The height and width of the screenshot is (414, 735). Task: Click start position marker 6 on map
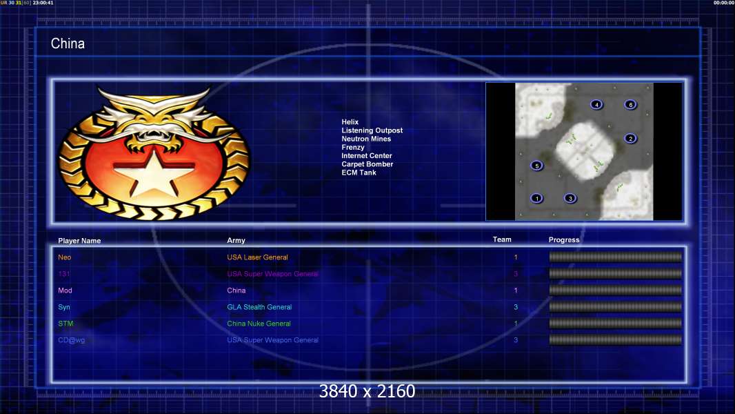click(x=630, y=105)
